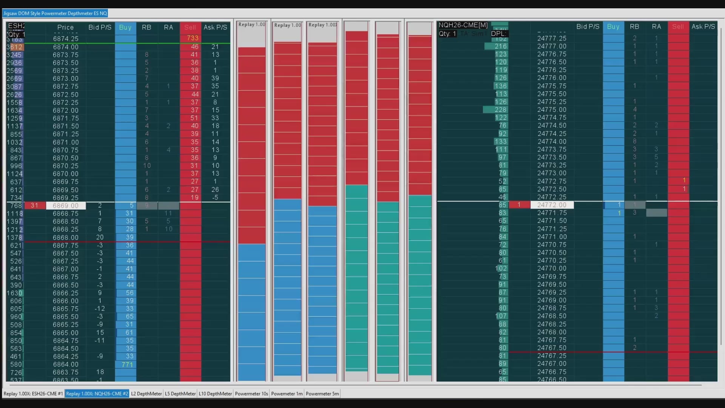Click the ES DOM Buy column header
725x408 pixels.
[125, 27]
